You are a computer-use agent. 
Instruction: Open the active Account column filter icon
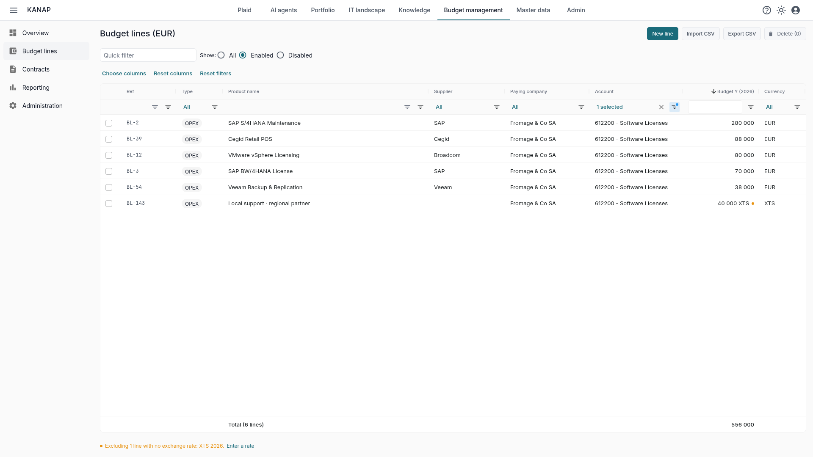[675, 107]
